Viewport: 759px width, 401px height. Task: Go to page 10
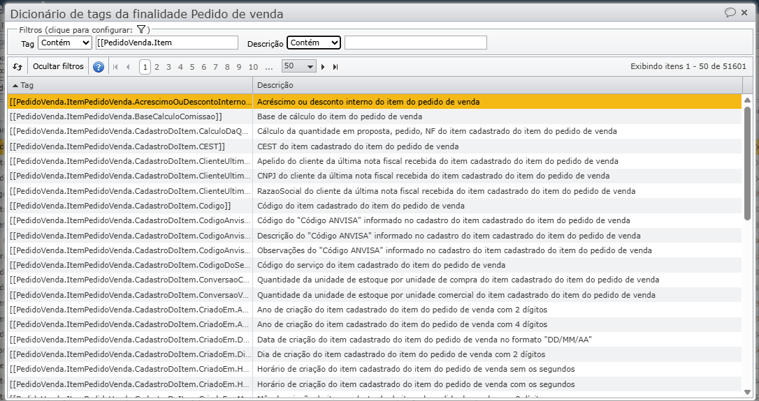click(253, 67)
